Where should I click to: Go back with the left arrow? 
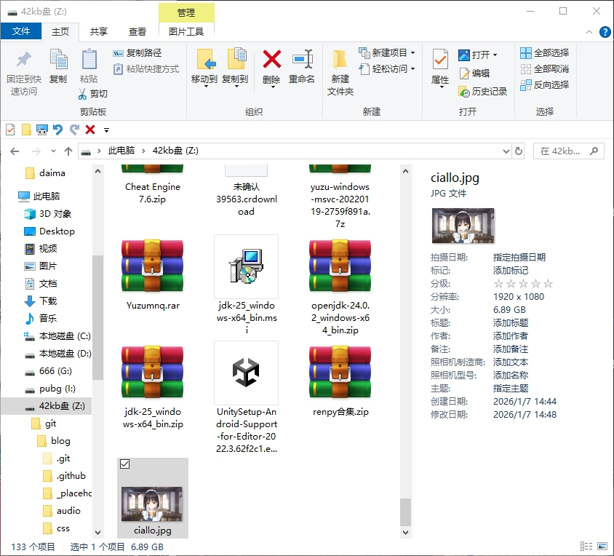pos(15,151)
